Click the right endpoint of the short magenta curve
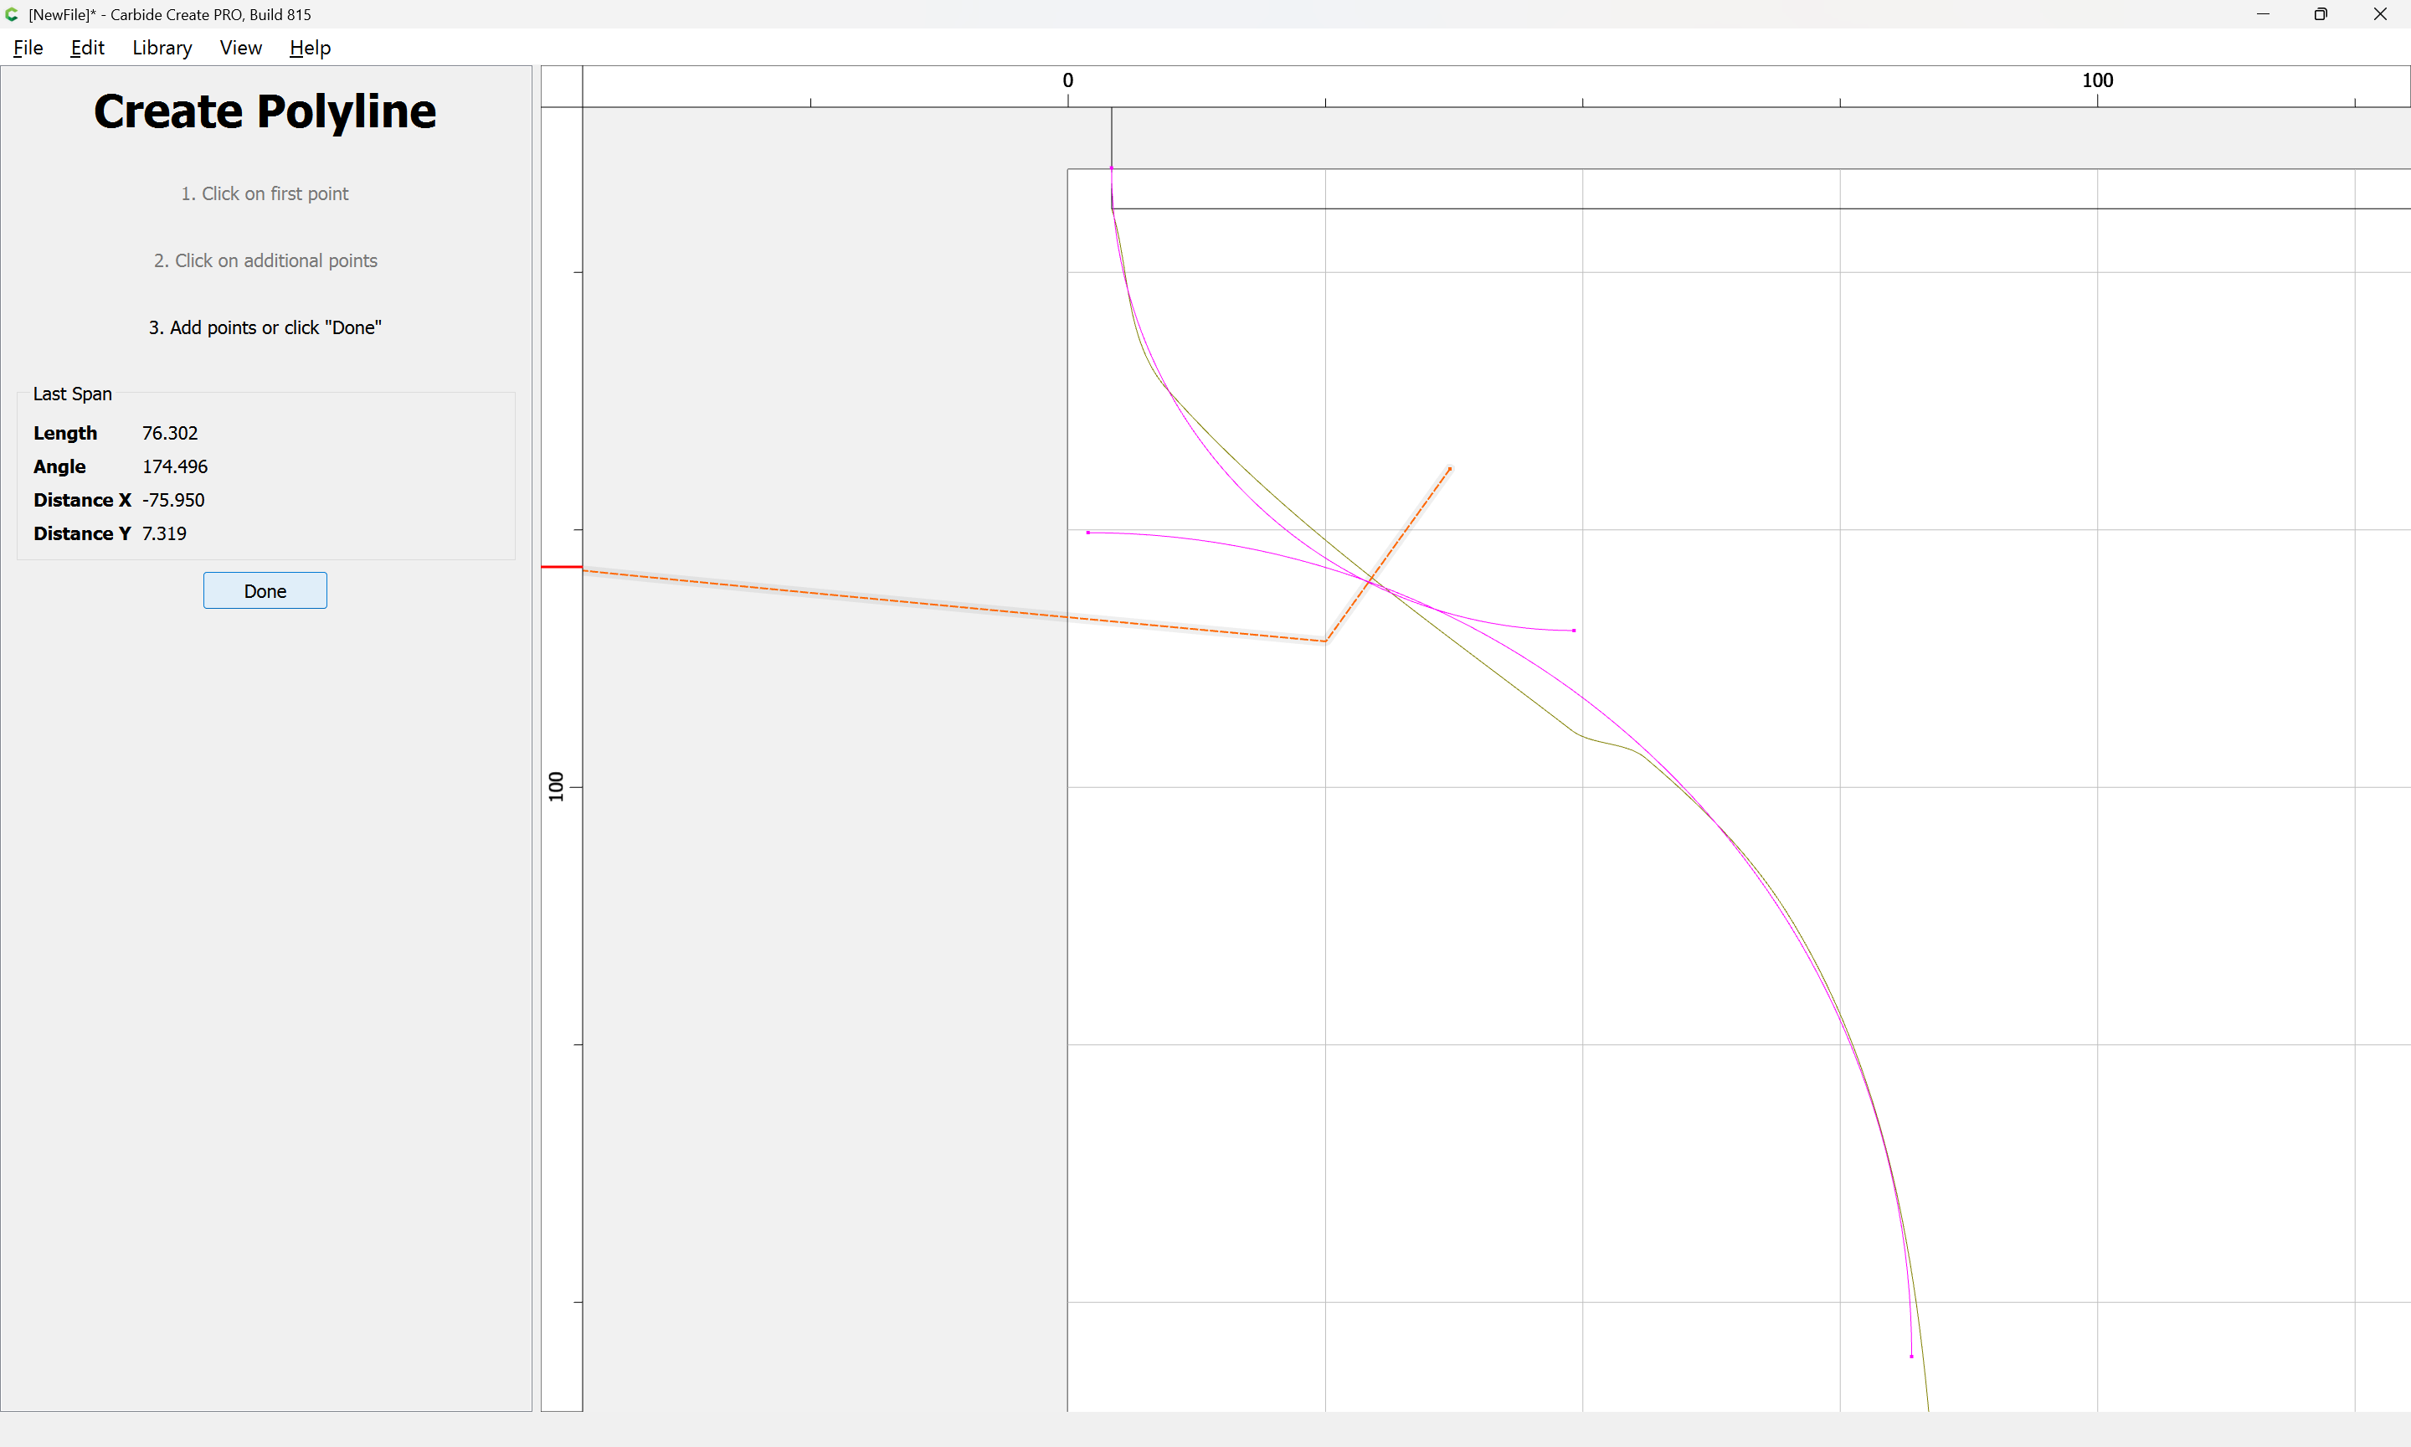The image size is (2411, 1447). pos(1574,631)
